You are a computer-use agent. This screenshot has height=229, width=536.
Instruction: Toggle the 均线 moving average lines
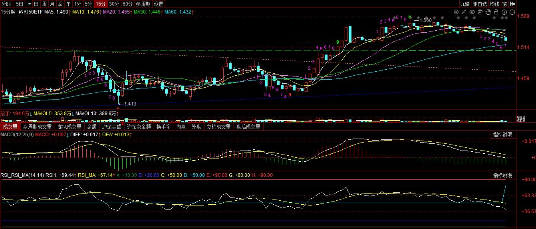tap(494, 4)
